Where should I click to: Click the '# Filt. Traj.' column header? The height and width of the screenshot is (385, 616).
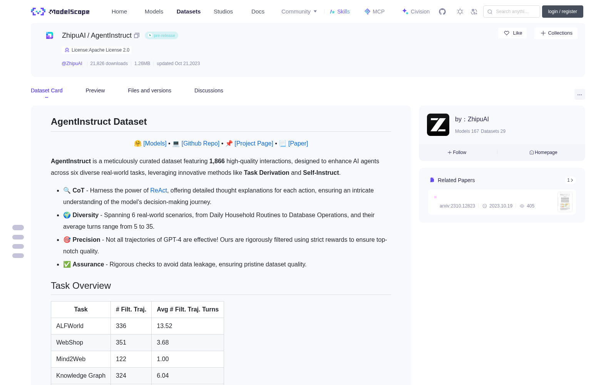(131, 310)
